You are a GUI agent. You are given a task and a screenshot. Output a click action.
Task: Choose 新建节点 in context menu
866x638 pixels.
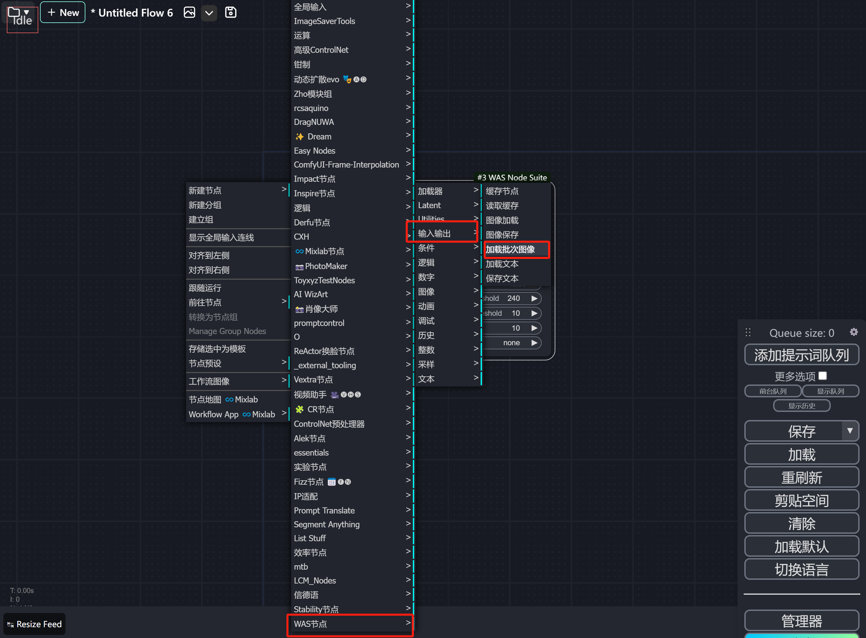[x=238, y=191]
